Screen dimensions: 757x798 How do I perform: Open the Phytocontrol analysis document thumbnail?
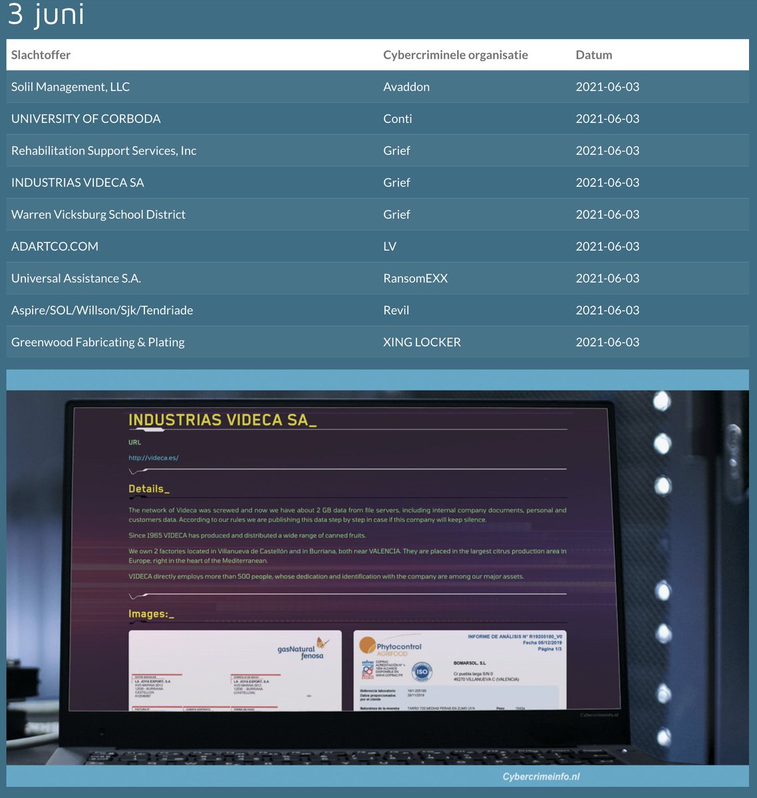460,670
